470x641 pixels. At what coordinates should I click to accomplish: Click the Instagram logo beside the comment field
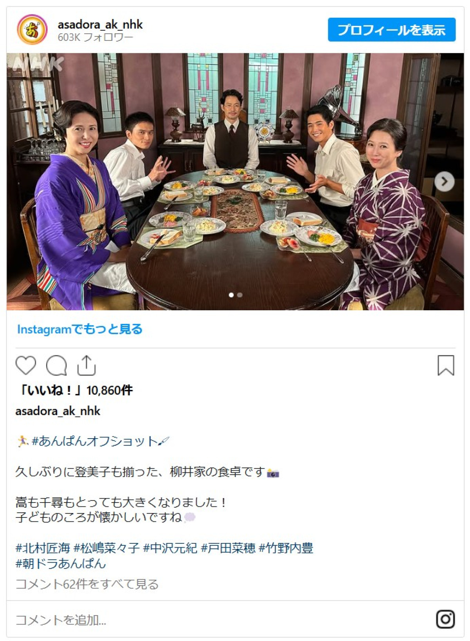coord(445,619)
